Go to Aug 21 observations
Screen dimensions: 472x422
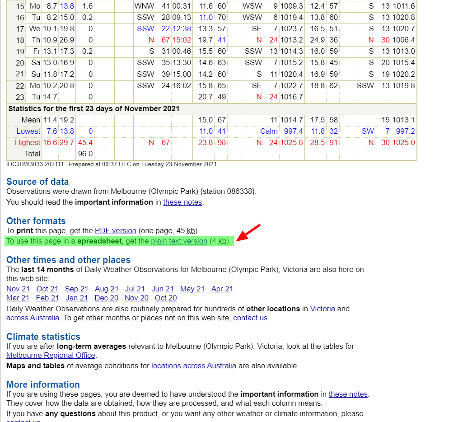click(107, 289)
